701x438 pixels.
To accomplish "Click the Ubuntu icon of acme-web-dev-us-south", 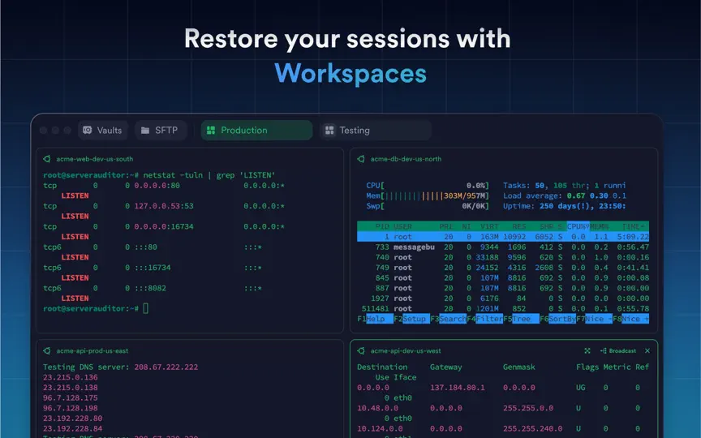I will [x=47, y=159].
